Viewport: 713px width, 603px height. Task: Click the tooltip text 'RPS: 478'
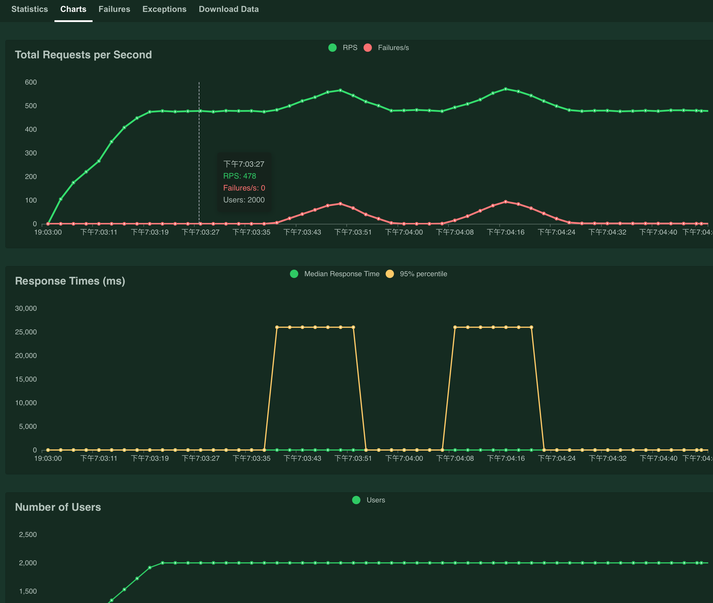pos(240,176)
